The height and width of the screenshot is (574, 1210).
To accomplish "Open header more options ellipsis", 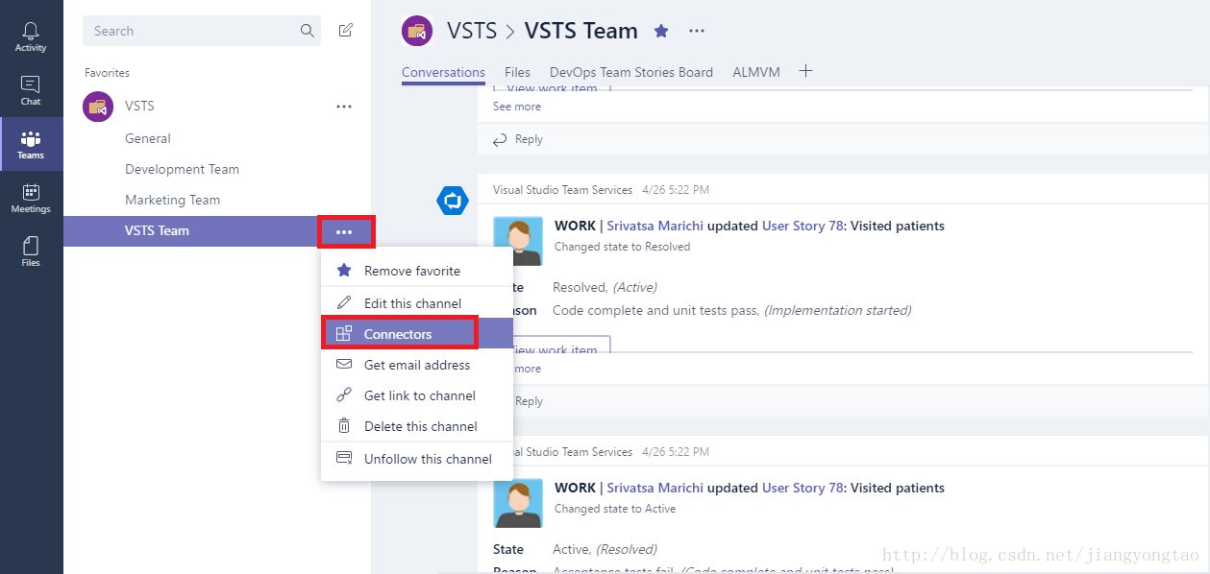I will [x=697, y=31].
